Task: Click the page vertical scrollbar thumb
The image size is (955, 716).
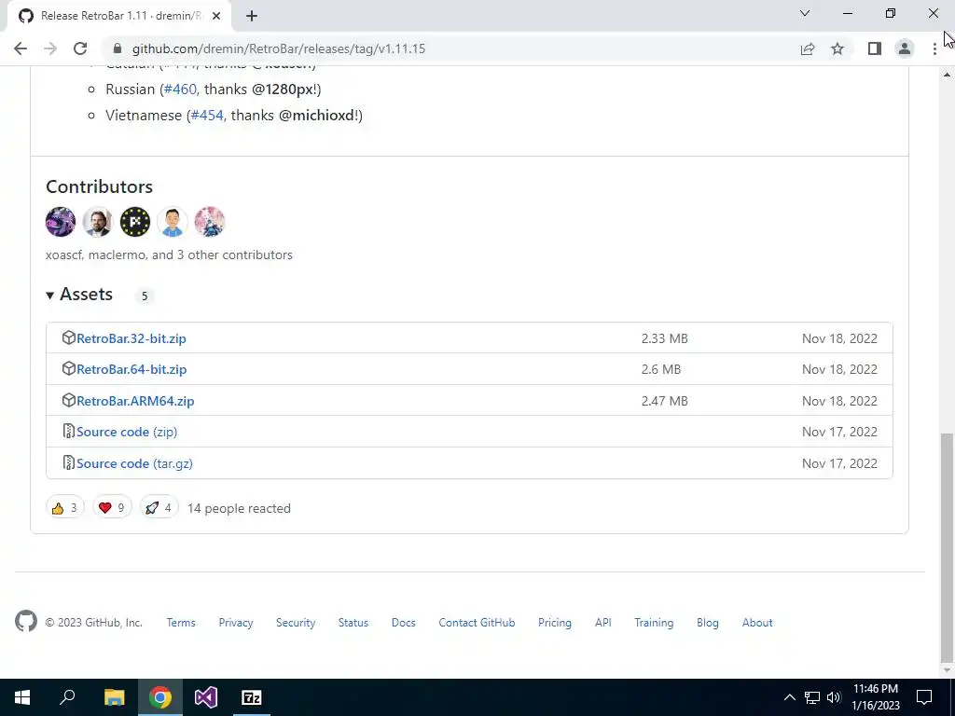Action: pyautogui.click(x=947, y=547)
